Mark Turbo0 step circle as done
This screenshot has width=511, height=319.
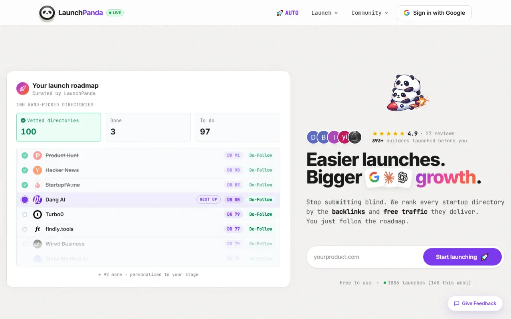click(x=25, y=215)
